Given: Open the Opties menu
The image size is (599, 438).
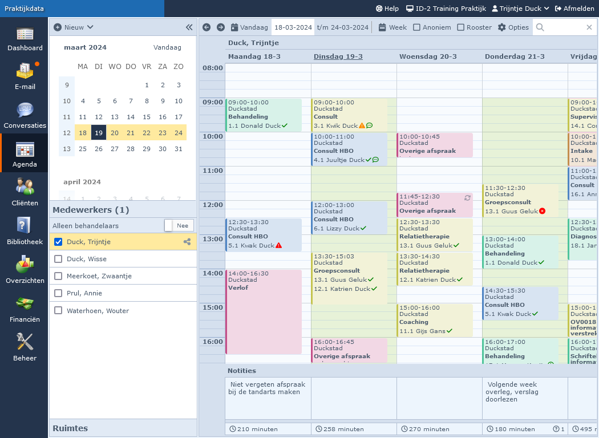Looking at the screenshot, I should (x=513, y=27).
